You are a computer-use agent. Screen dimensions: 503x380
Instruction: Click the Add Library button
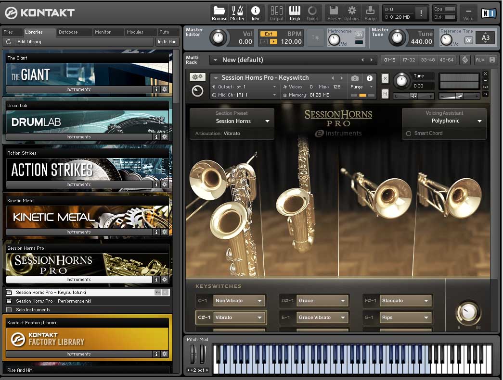click(29, 42)
